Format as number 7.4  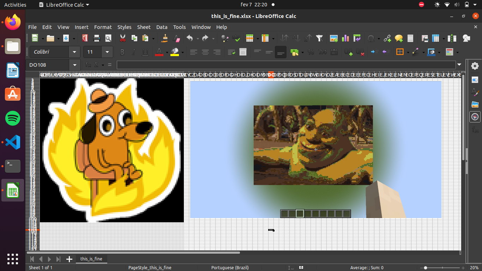pos(323,52)
